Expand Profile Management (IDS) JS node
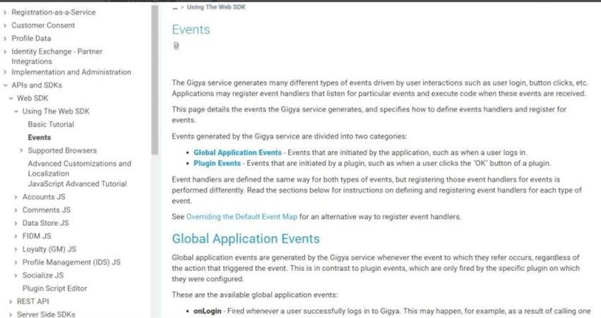 (x=15, y=262)
